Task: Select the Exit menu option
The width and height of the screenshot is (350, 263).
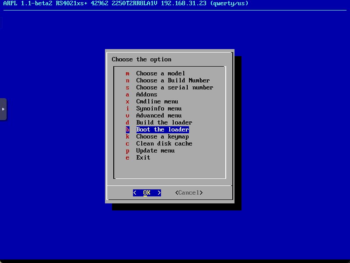Action: (x=143, y=158)
